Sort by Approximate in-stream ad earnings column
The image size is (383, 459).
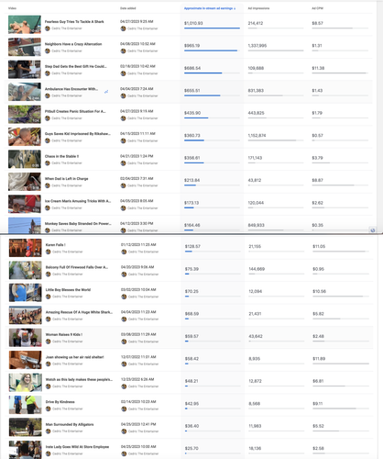[x=210, y=8]
